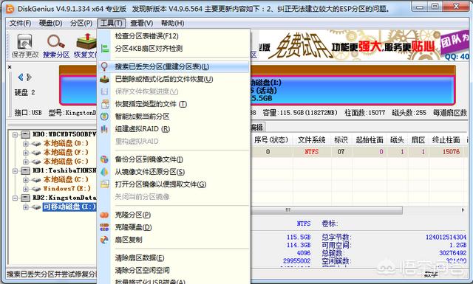Open the 硬盘(D) menu

pyautogui.click(x=51, y=23)
